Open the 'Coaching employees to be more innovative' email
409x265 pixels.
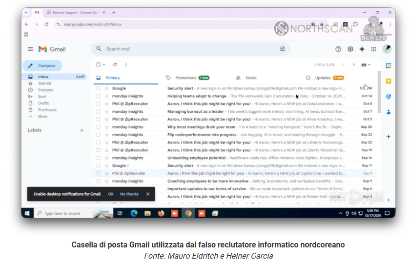(x=233, y=181)
